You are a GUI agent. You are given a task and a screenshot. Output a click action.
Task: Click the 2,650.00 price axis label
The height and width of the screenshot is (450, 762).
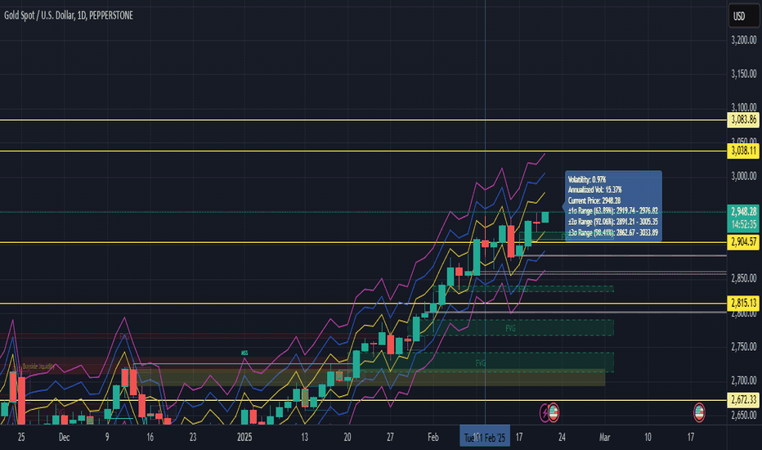point(743,416)
